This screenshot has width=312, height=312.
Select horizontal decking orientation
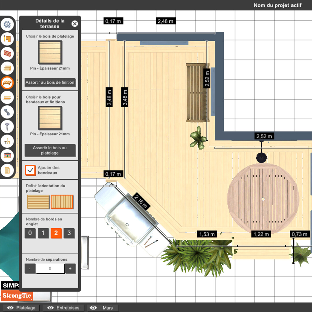pos(38,202)
